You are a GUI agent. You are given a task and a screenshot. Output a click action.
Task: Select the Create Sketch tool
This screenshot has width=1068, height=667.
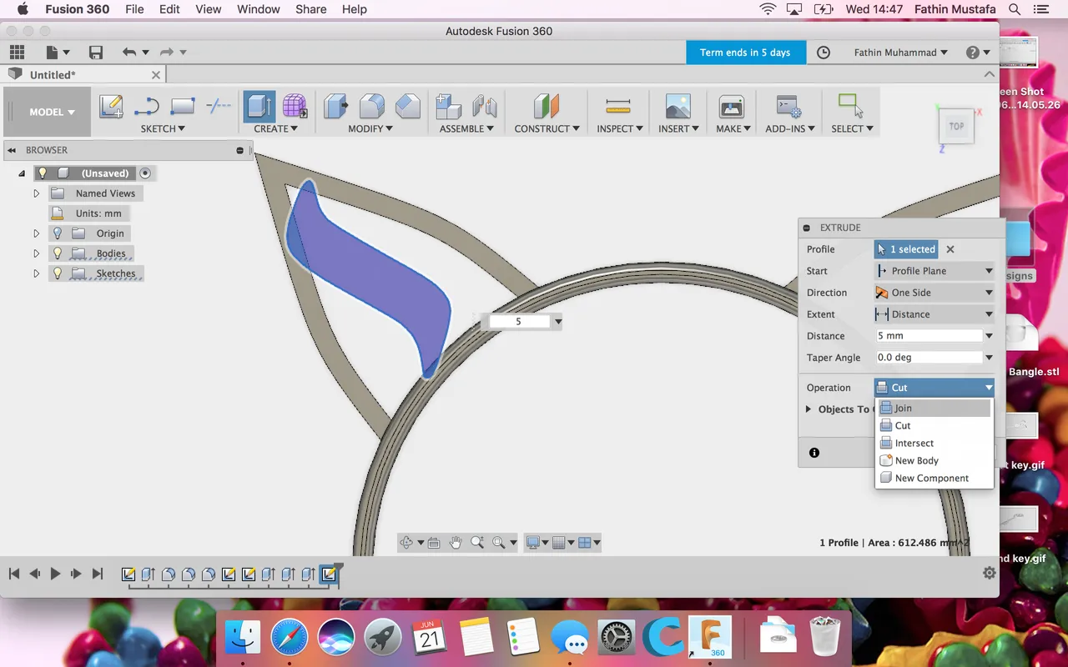[x=112, y=107]
